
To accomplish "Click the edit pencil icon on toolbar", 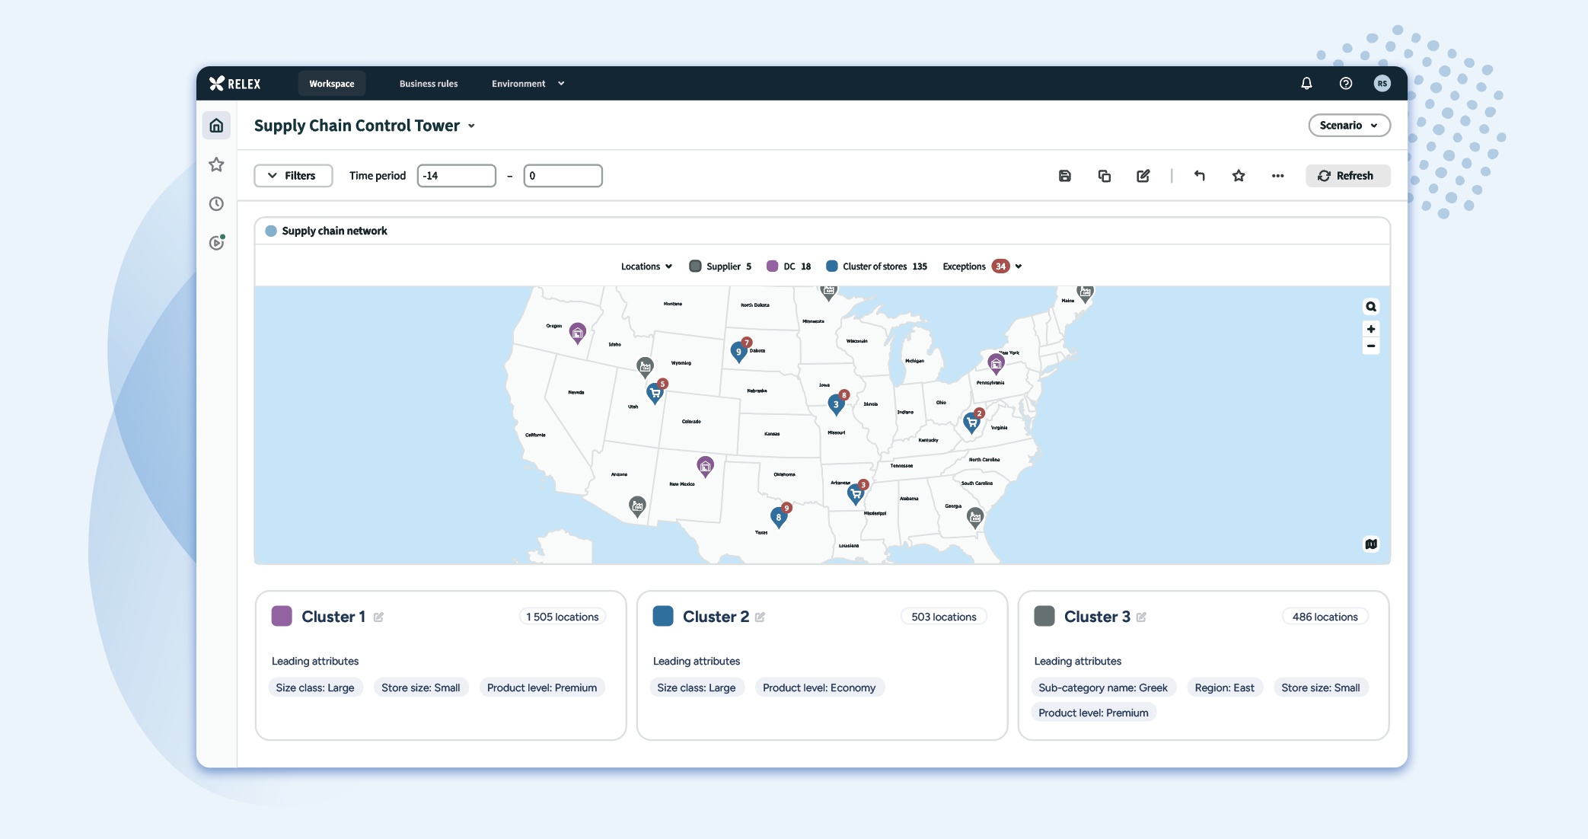I will tap(1143, 176).
